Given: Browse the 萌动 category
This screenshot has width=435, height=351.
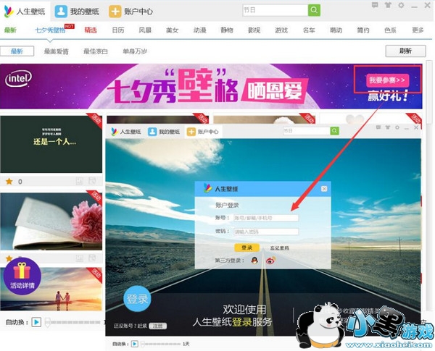Looking at the screenshot, I should coord(336,30).
